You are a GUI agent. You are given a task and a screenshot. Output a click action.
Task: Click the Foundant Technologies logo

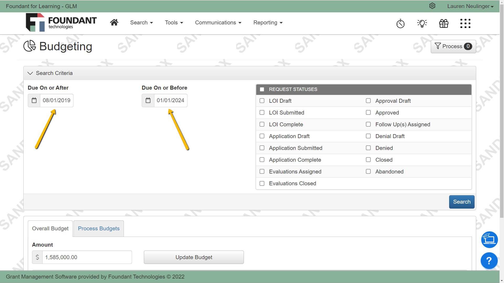(x=61, y=23)
